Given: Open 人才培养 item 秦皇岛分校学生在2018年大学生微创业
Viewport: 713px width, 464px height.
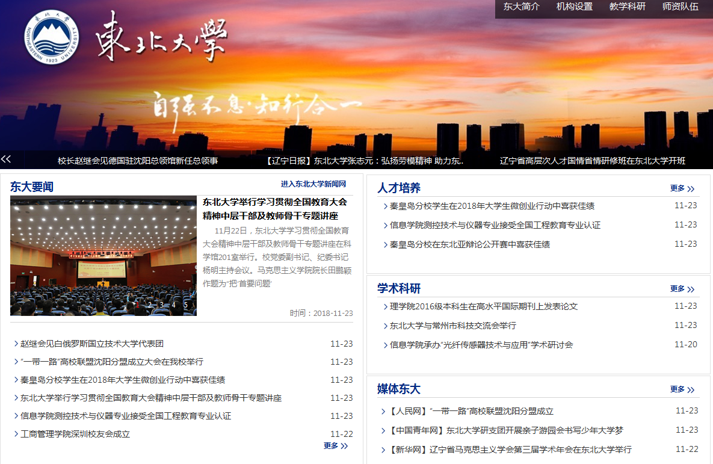Looking at the screenshot, I should click(492, 206).
